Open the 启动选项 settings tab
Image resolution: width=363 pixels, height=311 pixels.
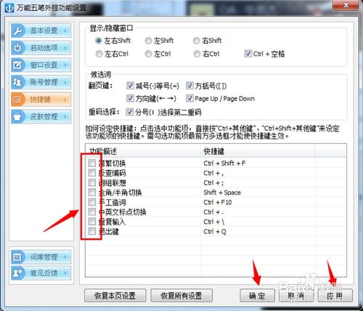tap(41, 48)
